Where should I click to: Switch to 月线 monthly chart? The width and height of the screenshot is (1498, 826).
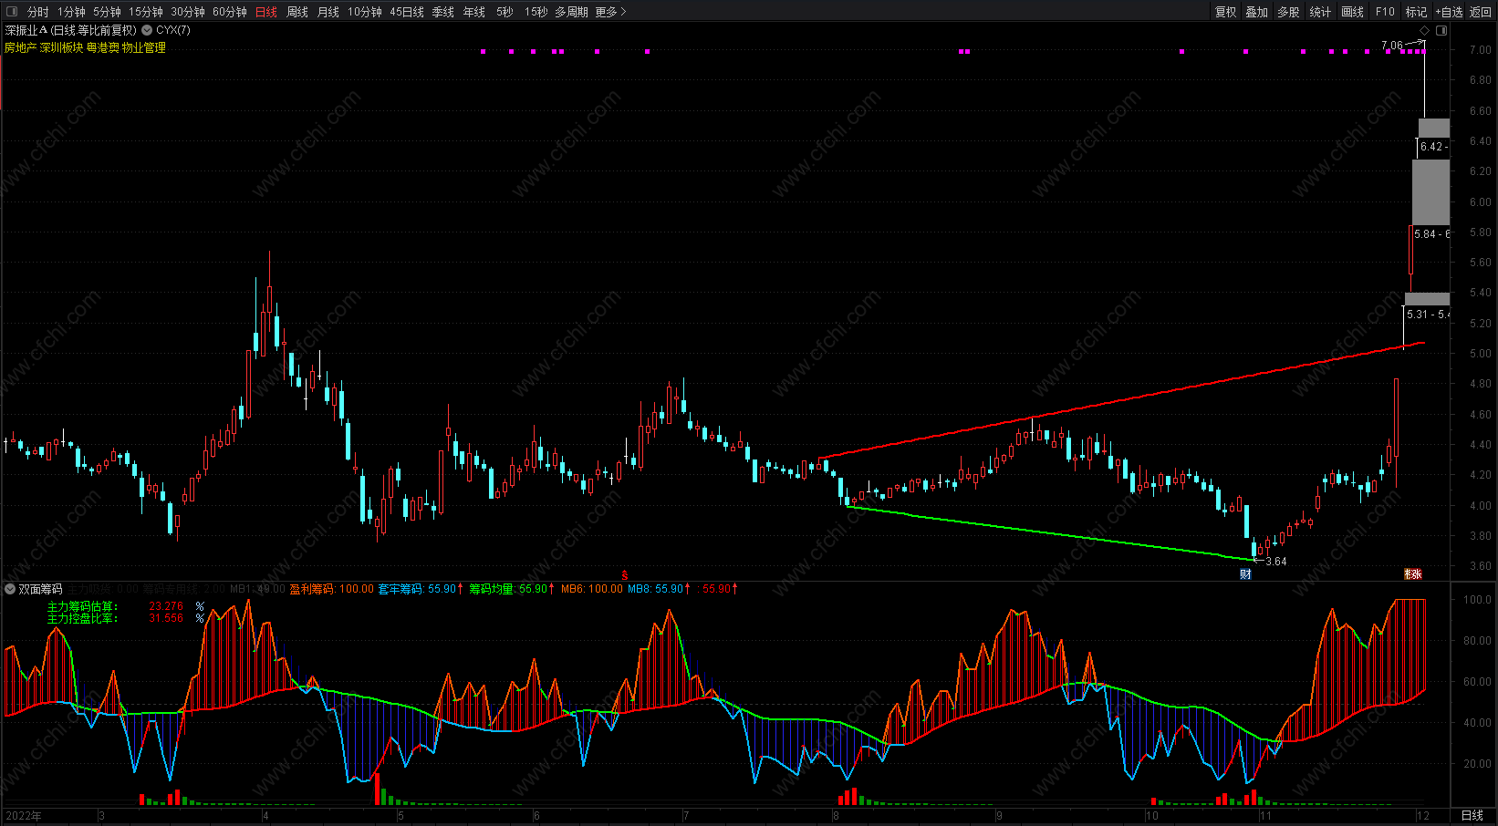(328, 12)
